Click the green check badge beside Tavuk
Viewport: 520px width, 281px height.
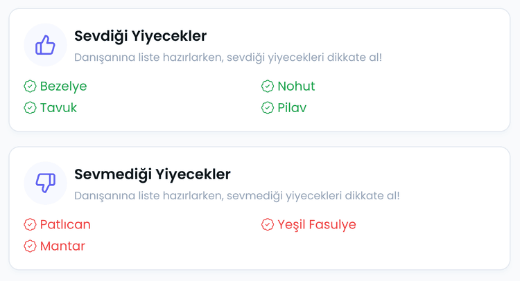pyautogui.click(x=30, y=108)
